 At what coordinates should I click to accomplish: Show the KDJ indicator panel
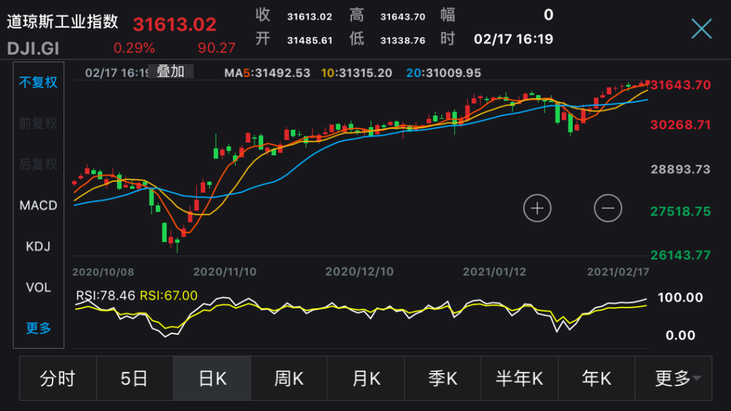[37, 246]
